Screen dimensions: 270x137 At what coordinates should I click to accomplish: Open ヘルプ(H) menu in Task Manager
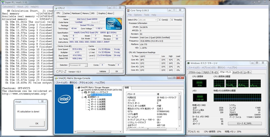[x=232, y=68]
